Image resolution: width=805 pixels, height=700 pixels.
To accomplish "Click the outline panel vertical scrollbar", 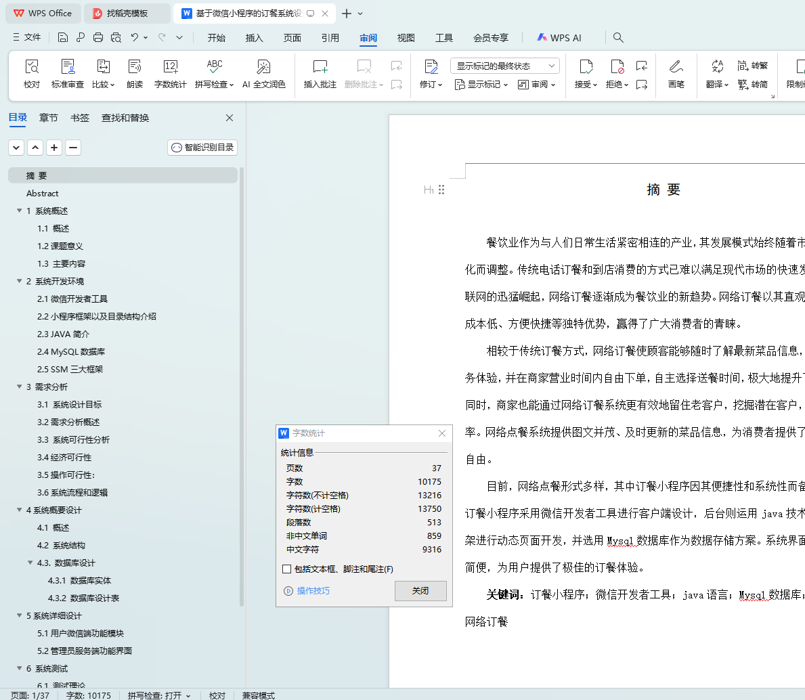I will [241, 387].
